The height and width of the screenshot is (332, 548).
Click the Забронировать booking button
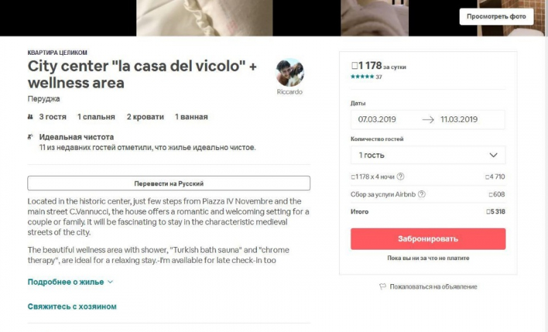tap(428, 239)
